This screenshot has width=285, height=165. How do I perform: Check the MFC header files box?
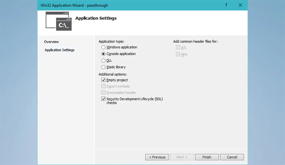(x=178, y=54)
